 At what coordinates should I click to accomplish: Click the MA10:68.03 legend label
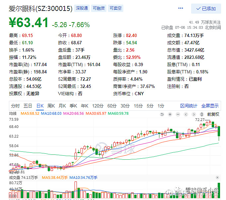[51, 113]
